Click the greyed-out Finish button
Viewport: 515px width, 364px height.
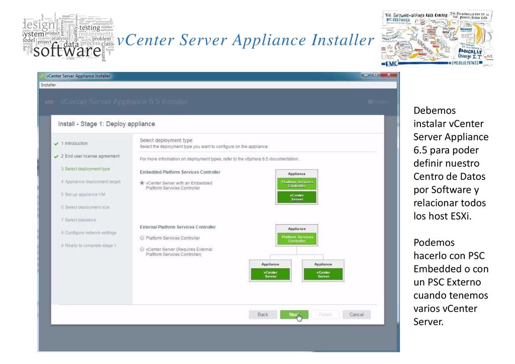(325, 314)
